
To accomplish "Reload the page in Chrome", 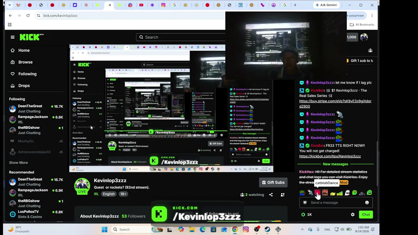I will tap(28, 16).
